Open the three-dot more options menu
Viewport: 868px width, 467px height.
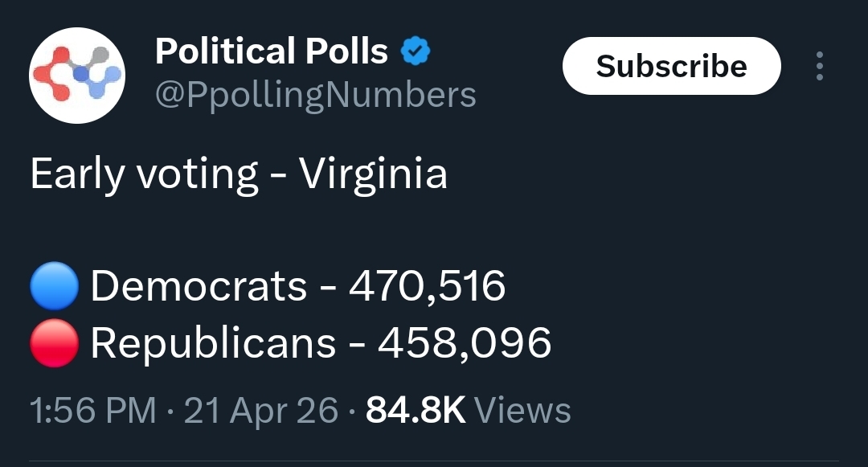click(x=819, y=66)
